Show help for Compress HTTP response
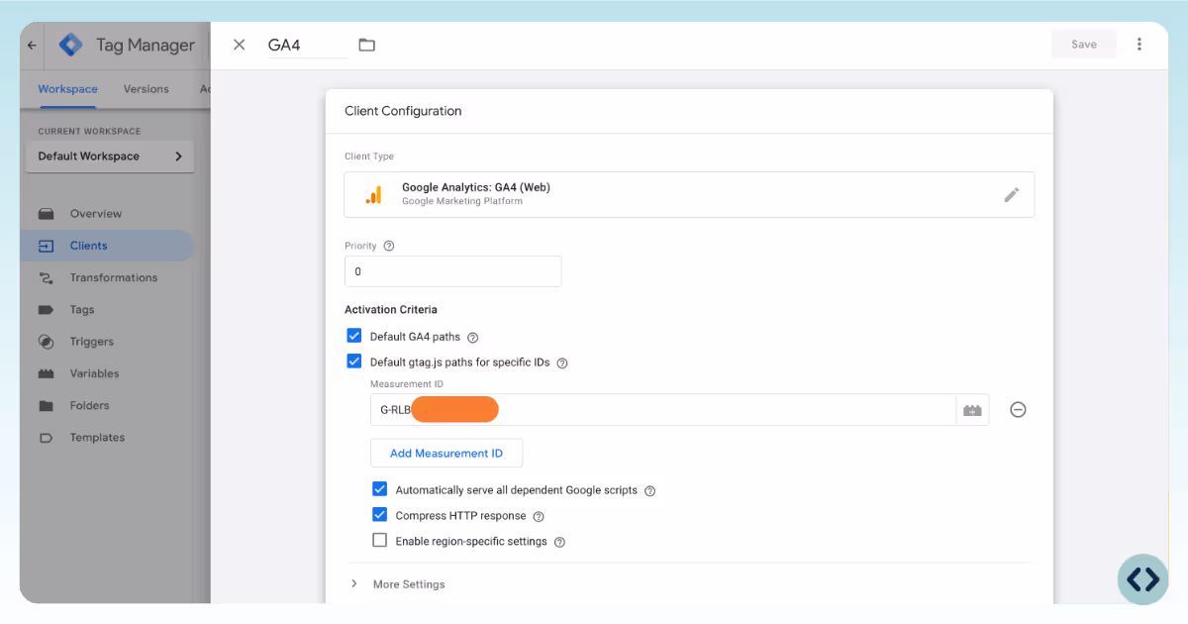 tap(539, 516)
